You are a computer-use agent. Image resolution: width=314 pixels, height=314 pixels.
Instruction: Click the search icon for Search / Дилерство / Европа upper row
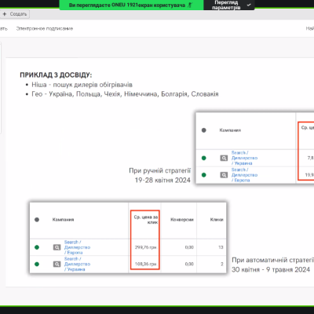(x=224, y=175)
